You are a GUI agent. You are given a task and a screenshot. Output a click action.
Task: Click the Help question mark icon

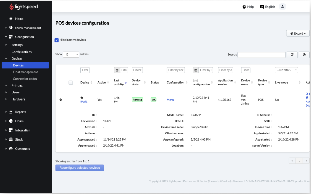[244, 7]
